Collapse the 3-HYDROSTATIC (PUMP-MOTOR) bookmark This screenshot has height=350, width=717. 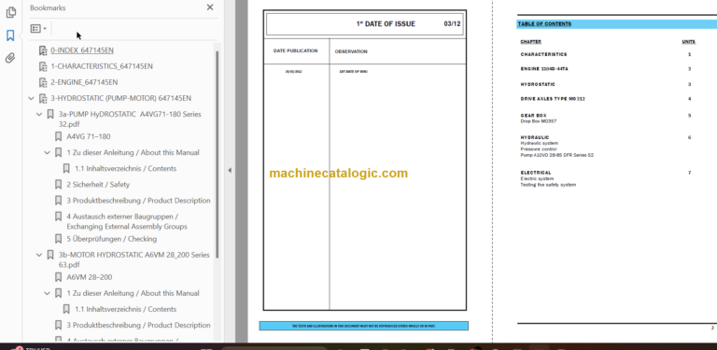click(x=31, y=98)
